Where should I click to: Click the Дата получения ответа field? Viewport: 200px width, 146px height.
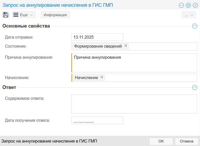pyautogui.click(x=97, y=120)
